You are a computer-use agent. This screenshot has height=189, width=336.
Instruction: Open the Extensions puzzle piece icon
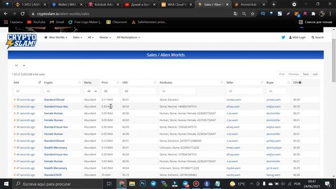coord(313,14)
